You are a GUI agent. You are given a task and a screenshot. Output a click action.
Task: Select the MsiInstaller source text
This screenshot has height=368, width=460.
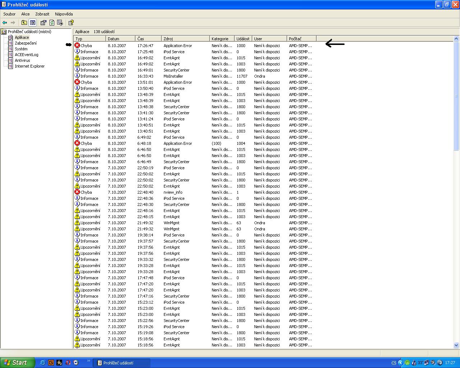click(x=173, y=76)
